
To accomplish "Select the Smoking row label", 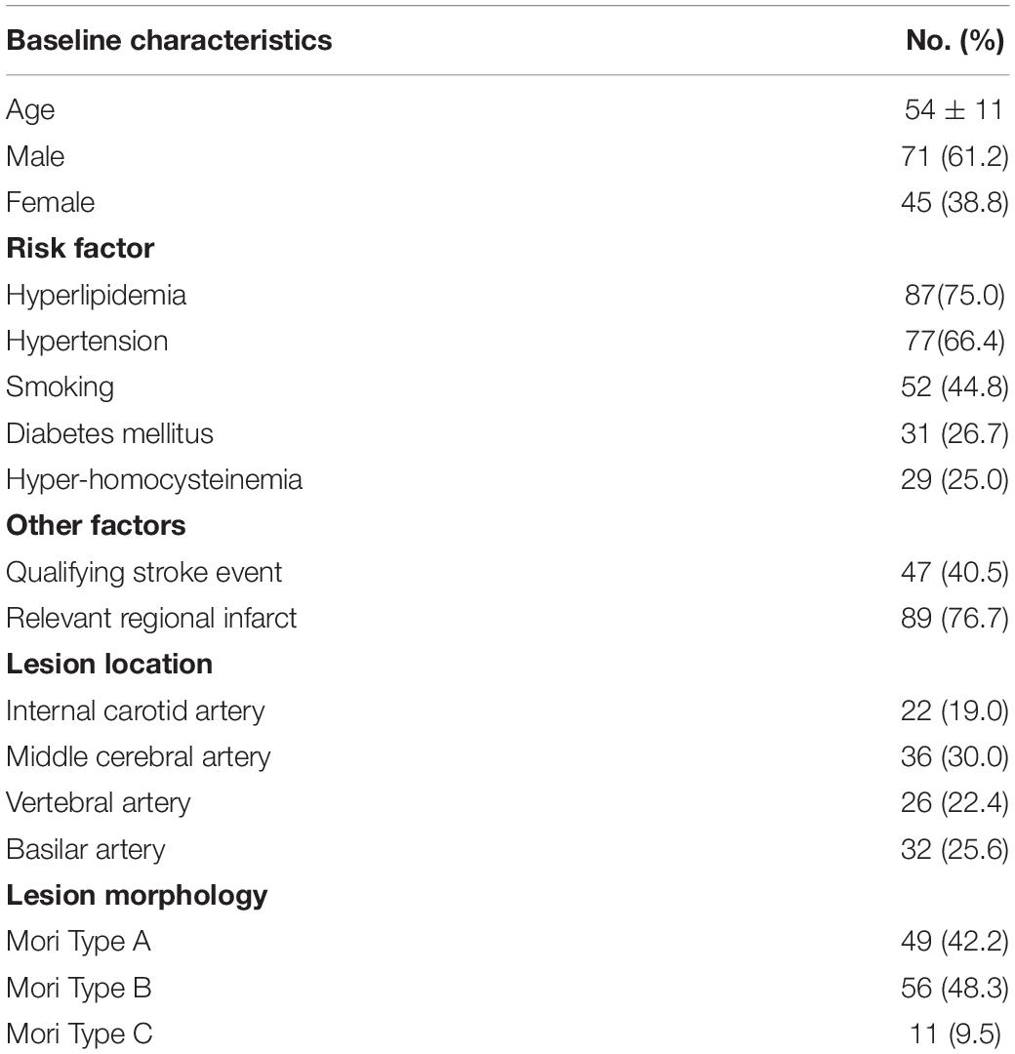I will click(x=60, y=387).
